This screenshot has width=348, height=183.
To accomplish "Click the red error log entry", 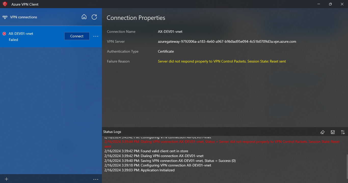I will click(x=222, y=144).
